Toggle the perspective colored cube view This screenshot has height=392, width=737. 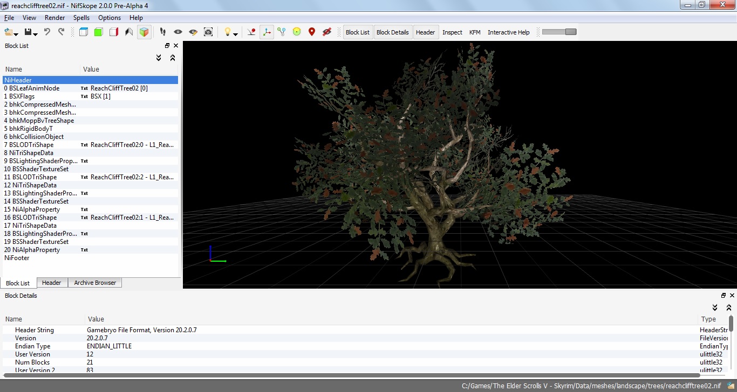point(144,32)
